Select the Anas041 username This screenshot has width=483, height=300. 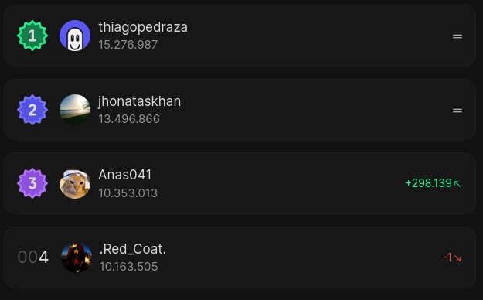click(x=125, y=175)
